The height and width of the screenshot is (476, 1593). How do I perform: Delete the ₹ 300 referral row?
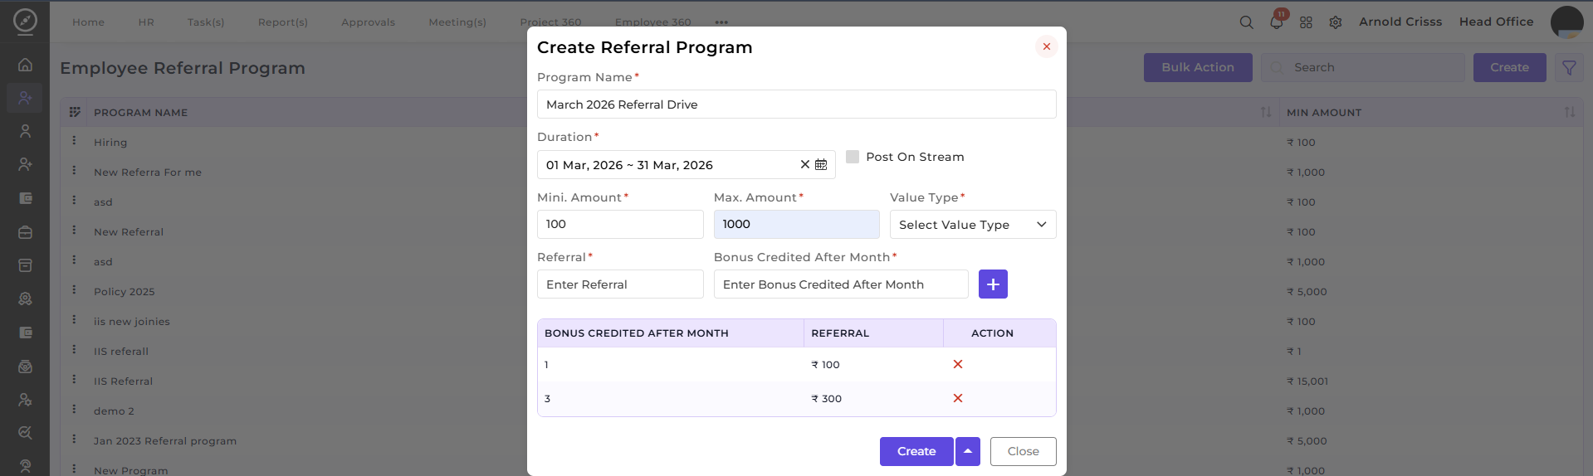coord(958,398)
